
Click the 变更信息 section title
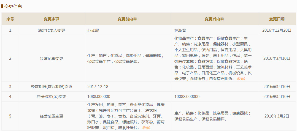13,6
